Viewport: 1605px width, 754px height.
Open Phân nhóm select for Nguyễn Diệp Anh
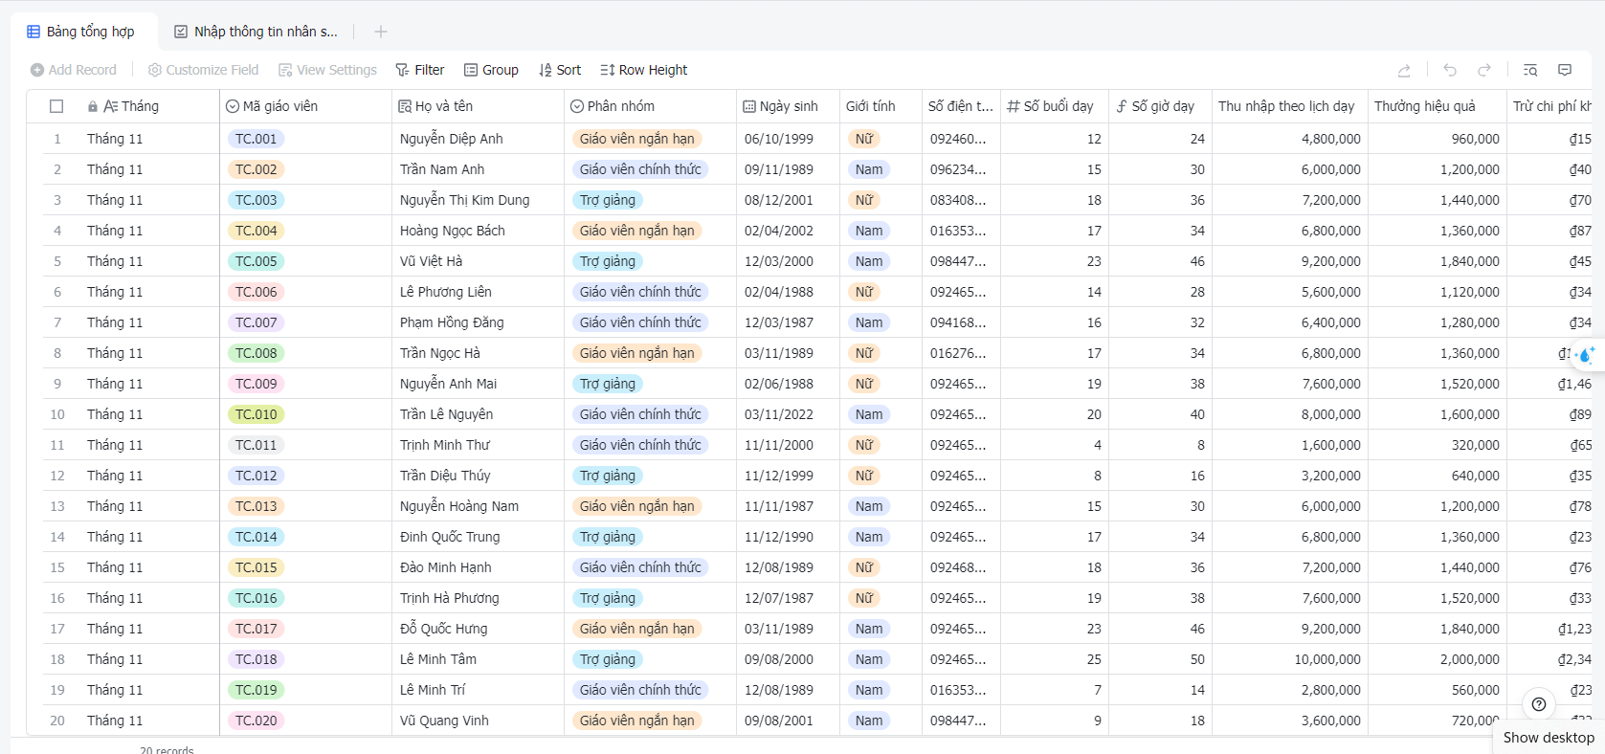point(637,139)
